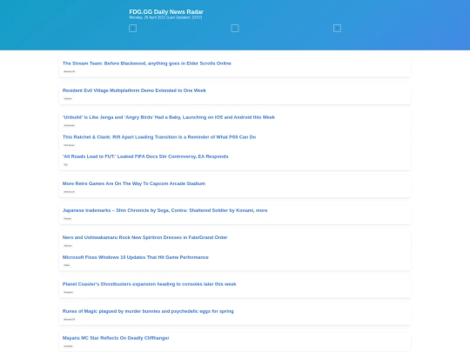Open Nero and Ushiwakamaru Fate/Grand Order article

click(x=145, y=237)
